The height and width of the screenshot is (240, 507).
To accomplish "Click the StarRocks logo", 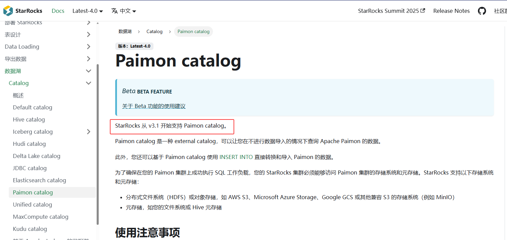I will point(23,11).
